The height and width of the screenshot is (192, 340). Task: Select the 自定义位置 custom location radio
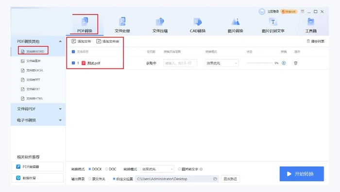pos(114,179)
